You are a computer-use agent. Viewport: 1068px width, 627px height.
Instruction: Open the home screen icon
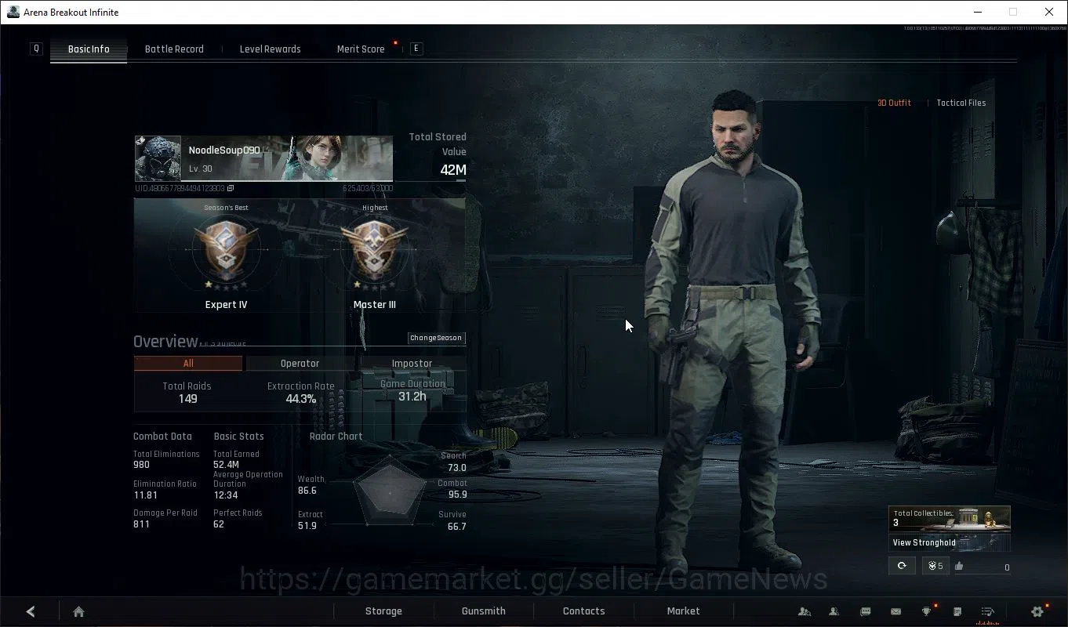[x=78, y=611]
